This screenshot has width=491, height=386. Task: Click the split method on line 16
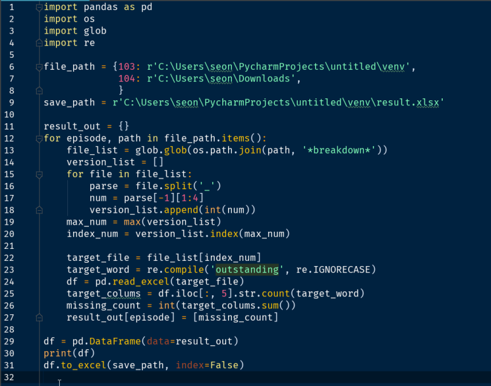pyautogui.click(x=178, y=186)
